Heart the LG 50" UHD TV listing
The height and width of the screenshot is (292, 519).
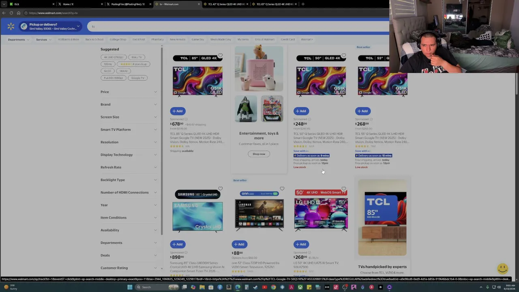(343, 189)
